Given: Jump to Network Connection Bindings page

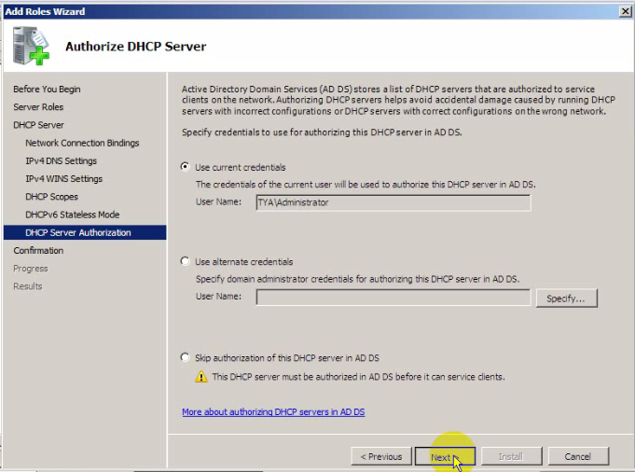Looking at the screenshot, I should (x=82, y=143).
